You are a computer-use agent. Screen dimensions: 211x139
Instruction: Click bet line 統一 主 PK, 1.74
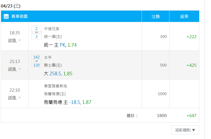pyautogui.click(x=60, y=45)
